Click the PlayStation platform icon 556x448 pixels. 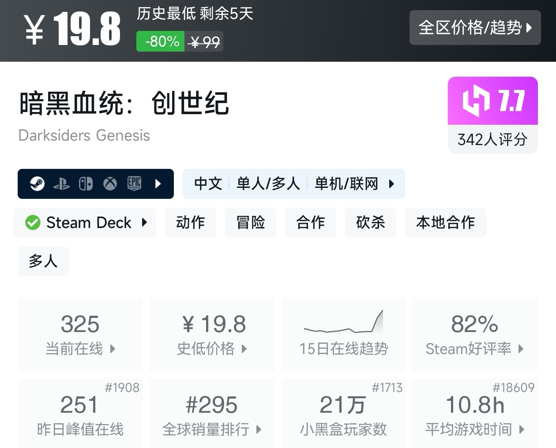(x=61, y=183)
